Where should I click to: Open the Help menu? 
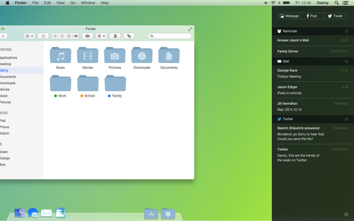tap(104, 3)
